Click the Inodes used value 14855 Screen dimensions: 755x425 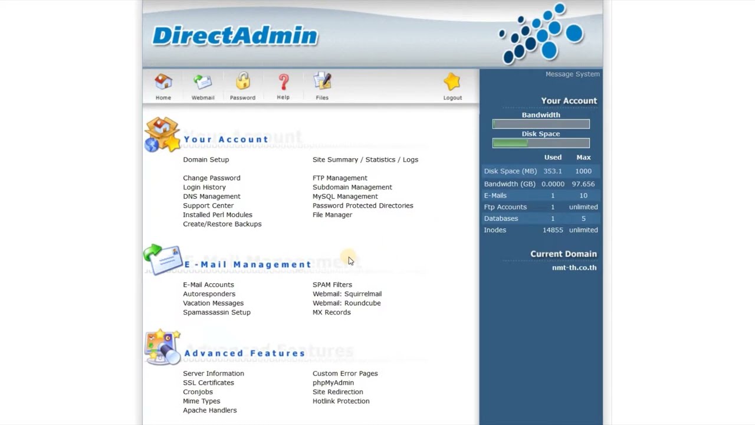click(x=553, y=230)
